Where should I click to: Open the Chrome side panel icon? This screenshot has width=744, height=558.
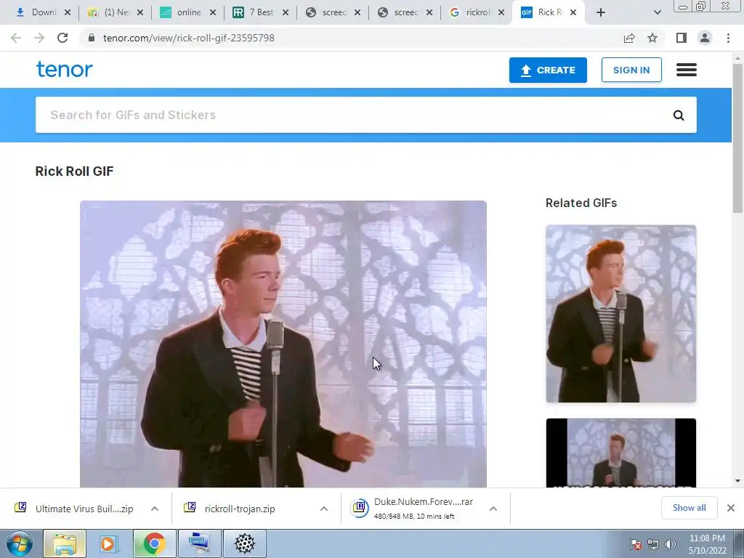682,38
